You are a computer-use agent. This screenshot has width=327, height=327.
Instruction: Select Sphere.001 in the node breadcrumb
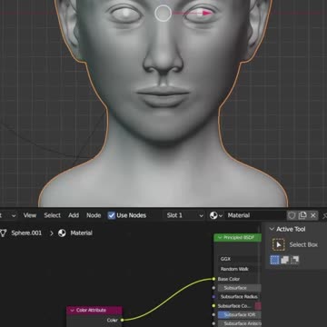click(x=26, y=233)
